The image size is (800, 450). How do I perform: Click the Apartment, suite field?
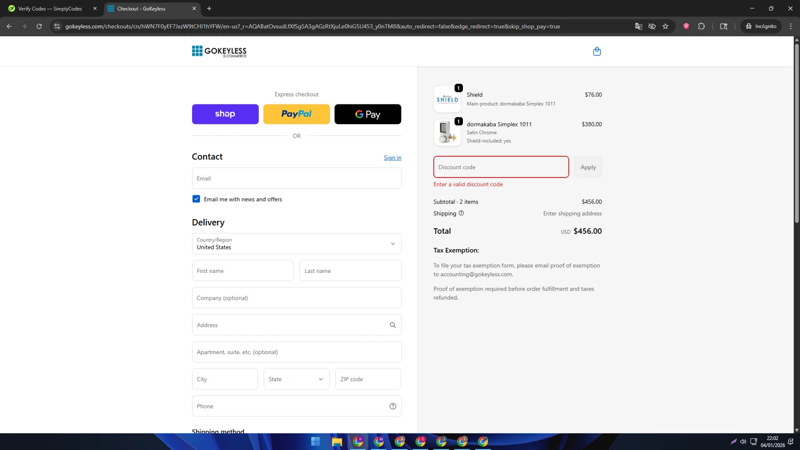(297, 352)
